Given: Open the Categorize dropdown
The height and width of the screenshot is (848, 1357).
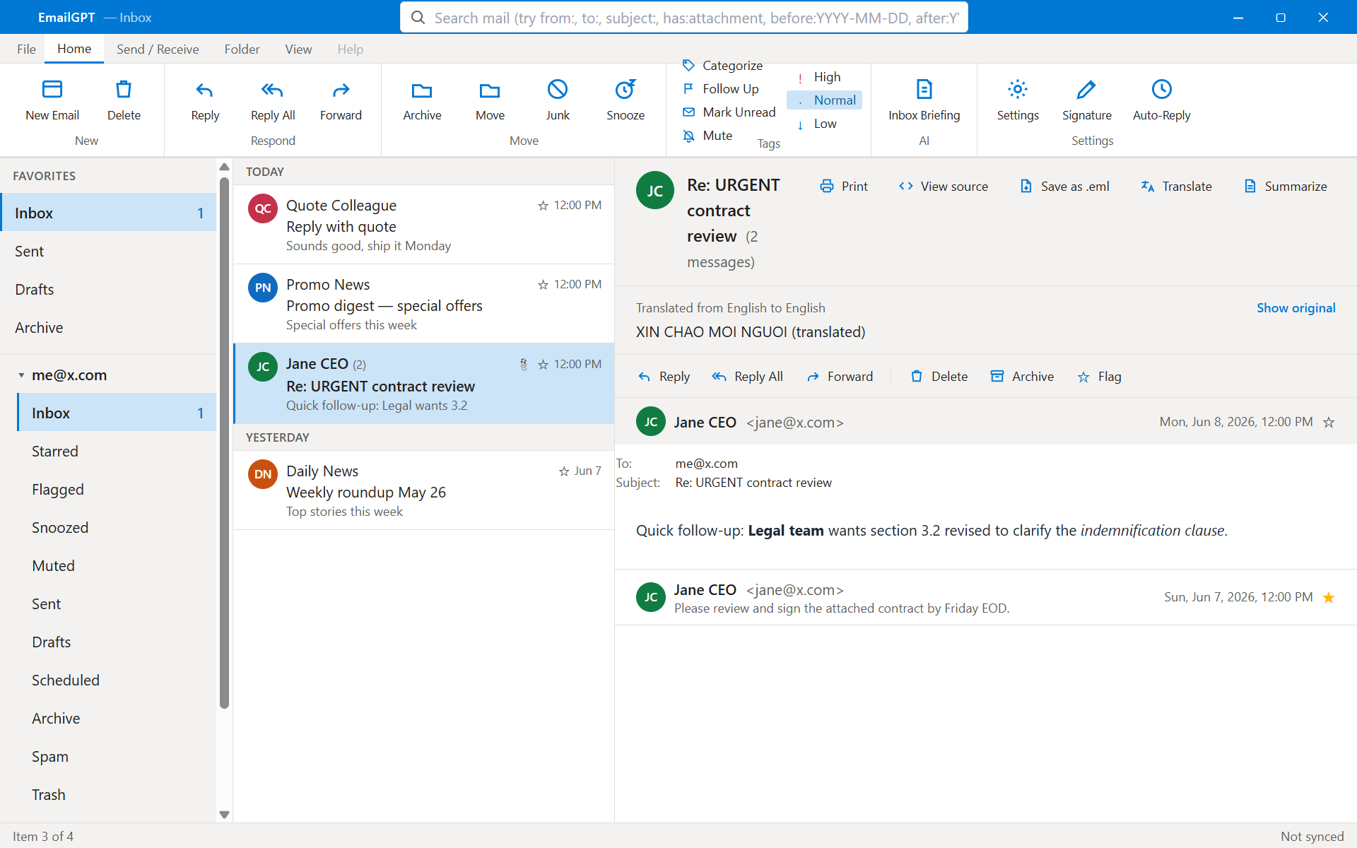Looking at the screenshot, I should pyautogui.click(x=722, y=66).
